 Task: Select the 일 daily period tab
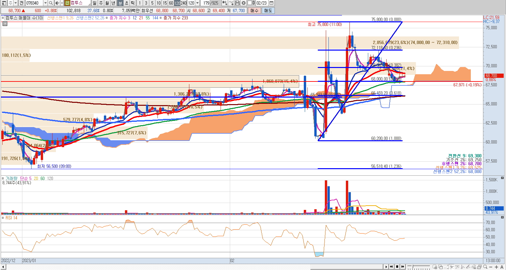(x=95, y=3)
